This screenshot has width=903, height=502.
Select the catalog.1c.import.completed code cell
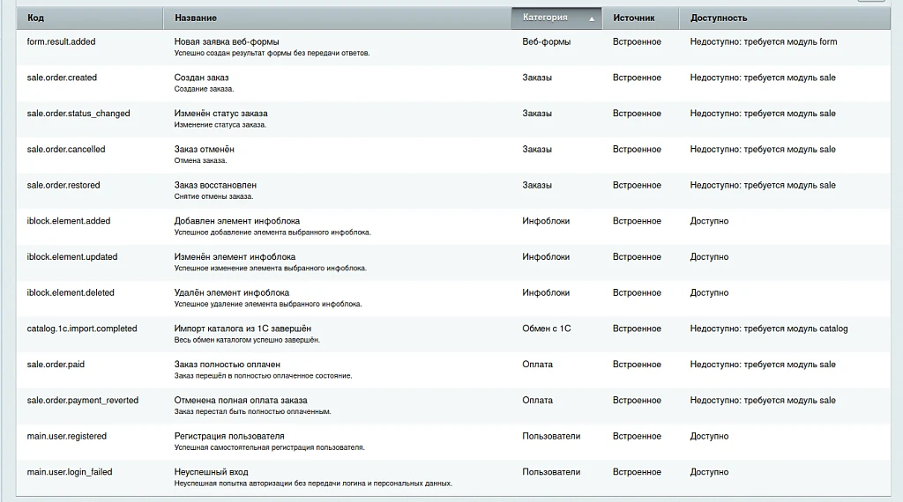click(82, 329)
